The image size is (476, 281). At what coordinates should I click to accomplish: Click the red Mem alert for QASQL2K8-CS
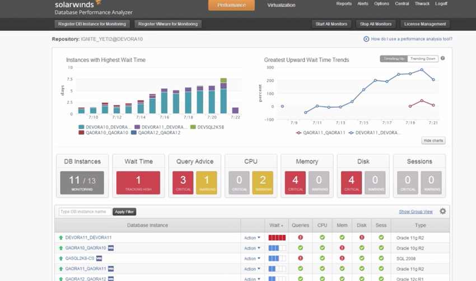(x=342, y=258)
